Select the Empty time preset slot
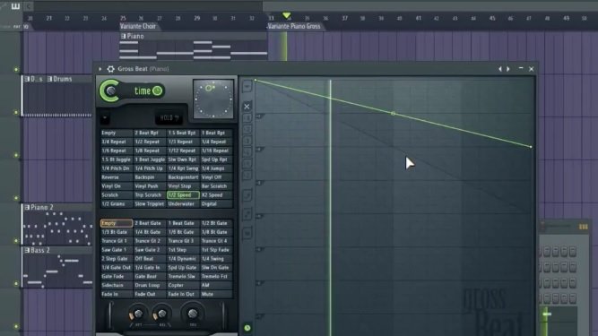Image resolution: width=598 pixels, height=336 pixels. [x=117, y=133]
